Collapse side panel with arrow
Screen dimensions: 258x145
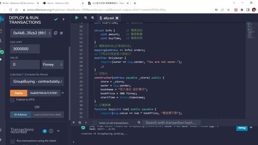[x=64, y=19]
